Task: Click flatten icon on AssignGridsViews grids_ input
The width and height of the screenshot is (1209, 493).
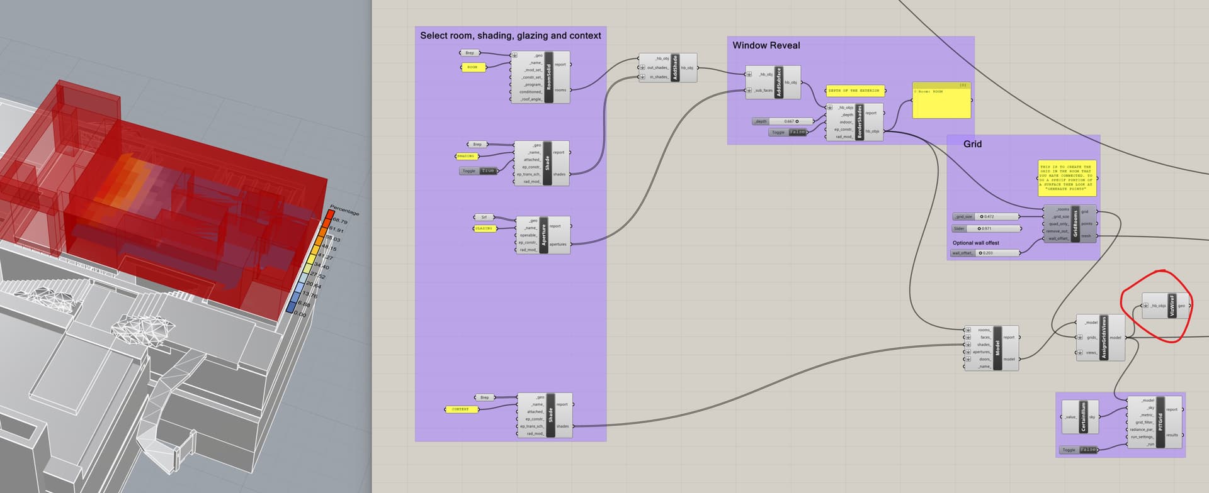Action: [1081, 337]
